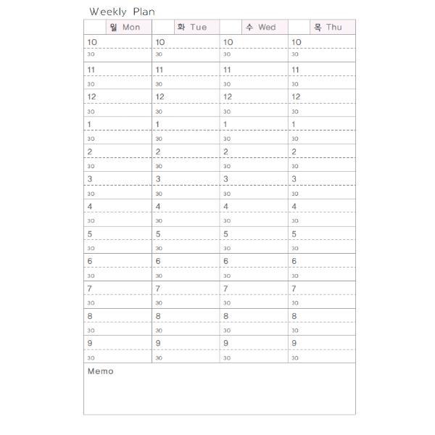The height and width of the screenshot is (435, 435).
Task: Select the Mon day header
Action: click(124, 28)
